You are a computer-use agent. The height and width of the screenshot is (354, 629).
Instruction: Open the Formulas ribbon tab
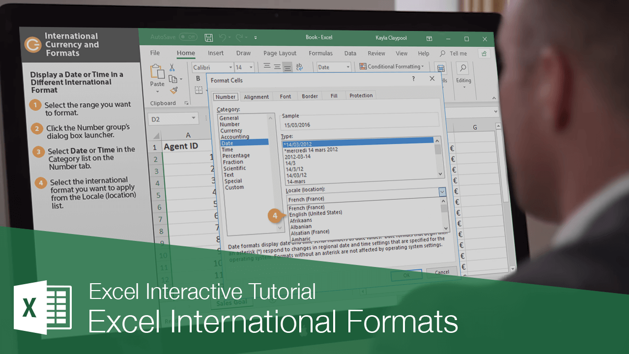[320, 53]
